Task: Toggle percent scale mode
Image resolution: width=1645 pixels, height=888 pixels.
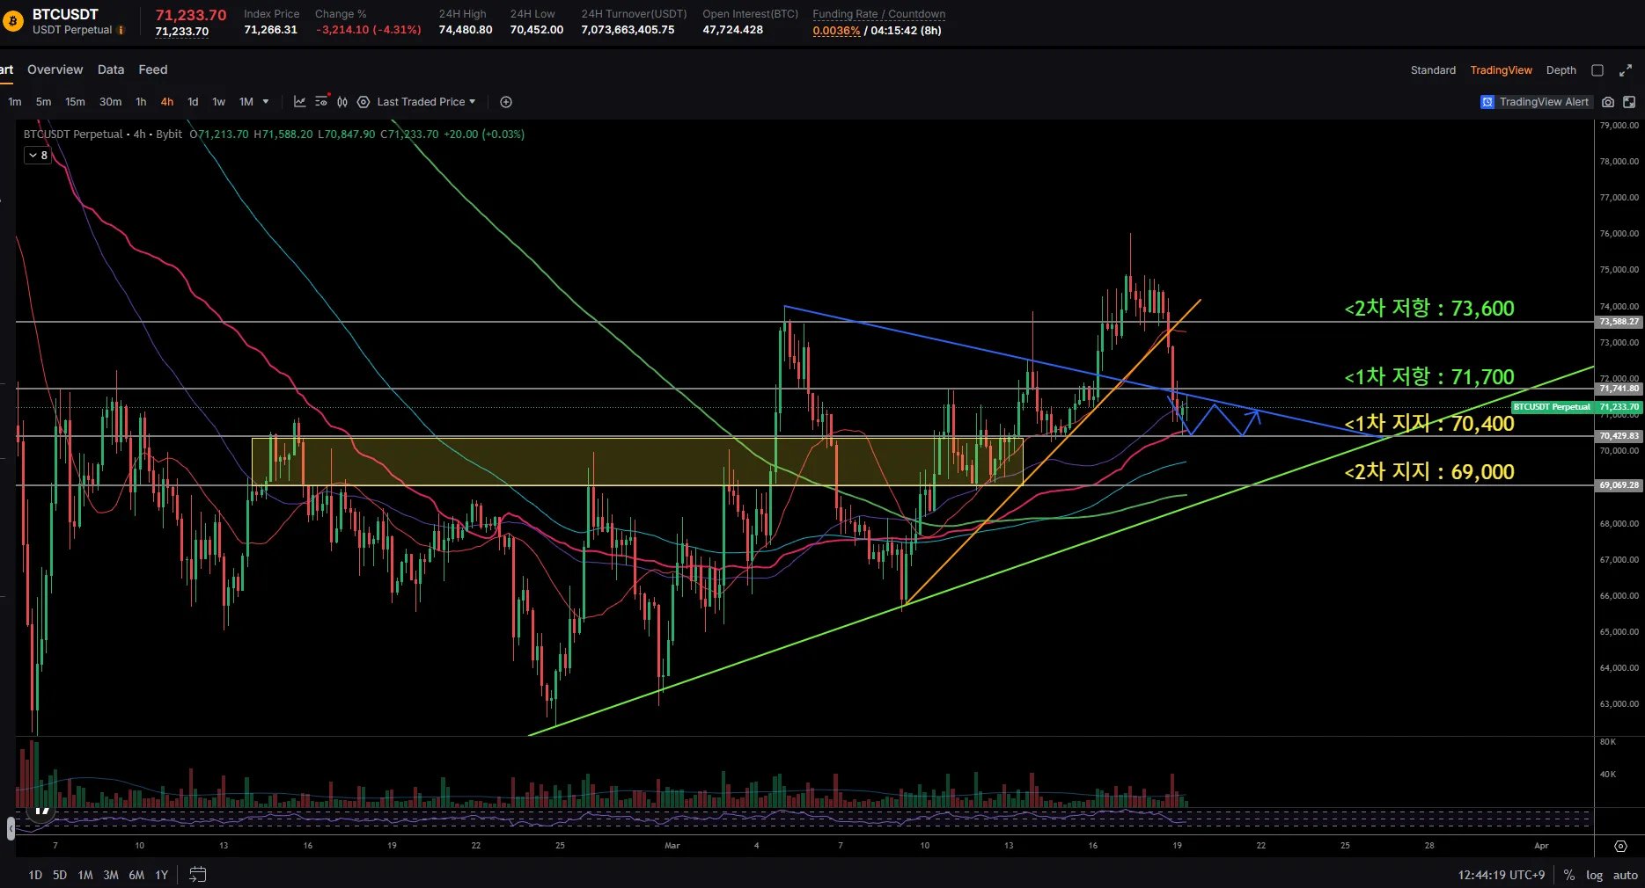Action: (x=1568, y=875)
